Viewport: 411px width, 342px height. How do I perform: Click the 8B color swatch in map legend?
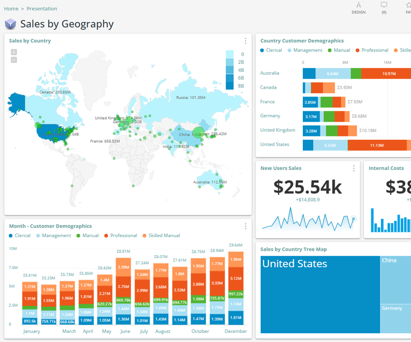(230, 86)
